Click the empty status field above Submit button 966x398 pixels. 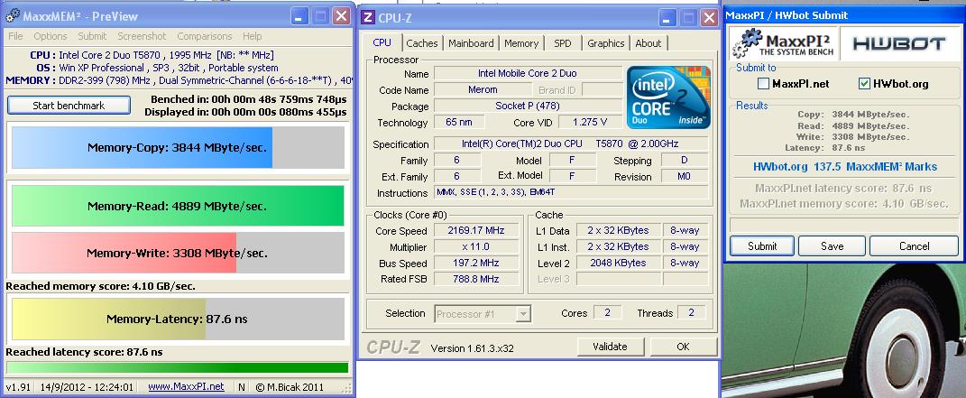844,224
